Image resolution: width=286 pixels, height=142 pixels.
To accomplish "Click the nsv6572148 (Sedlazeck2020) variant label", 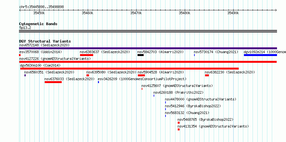I will pyautogui.click(x=44, y=45).
